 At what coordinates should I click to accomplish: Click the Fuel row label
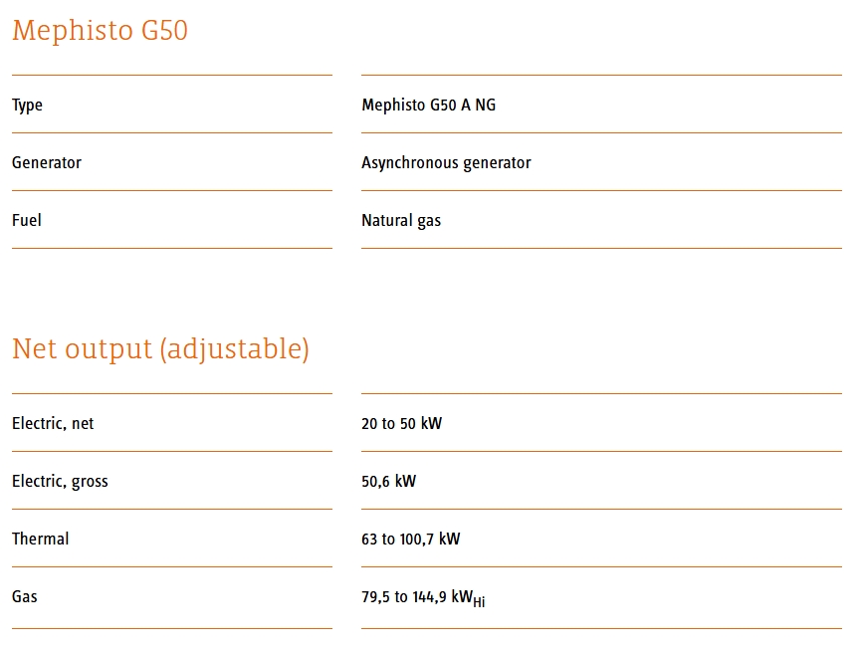point(27,220)
